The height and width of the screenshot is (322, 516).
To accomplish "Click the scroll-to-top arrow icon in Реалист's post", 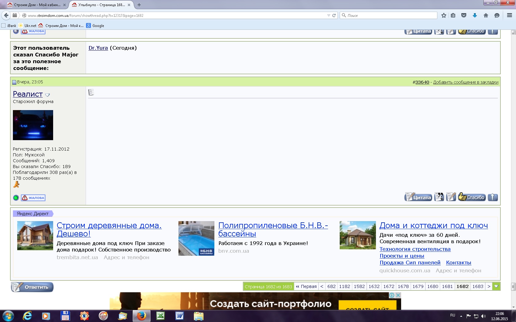I will click(x=493, y=197).
